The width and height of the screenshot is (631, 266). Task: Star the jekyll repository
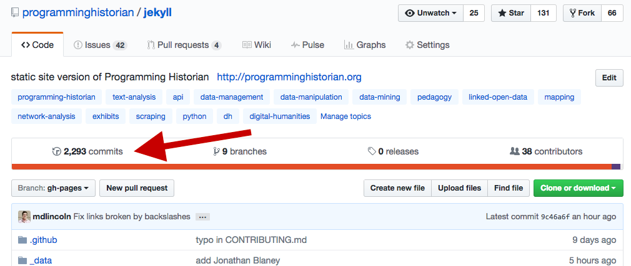510,13
